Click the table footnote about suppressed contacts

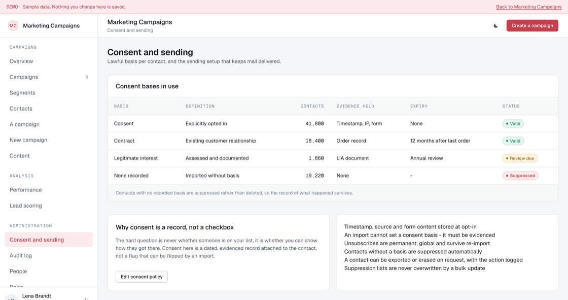pyautogui.click(x=234, y=193)
